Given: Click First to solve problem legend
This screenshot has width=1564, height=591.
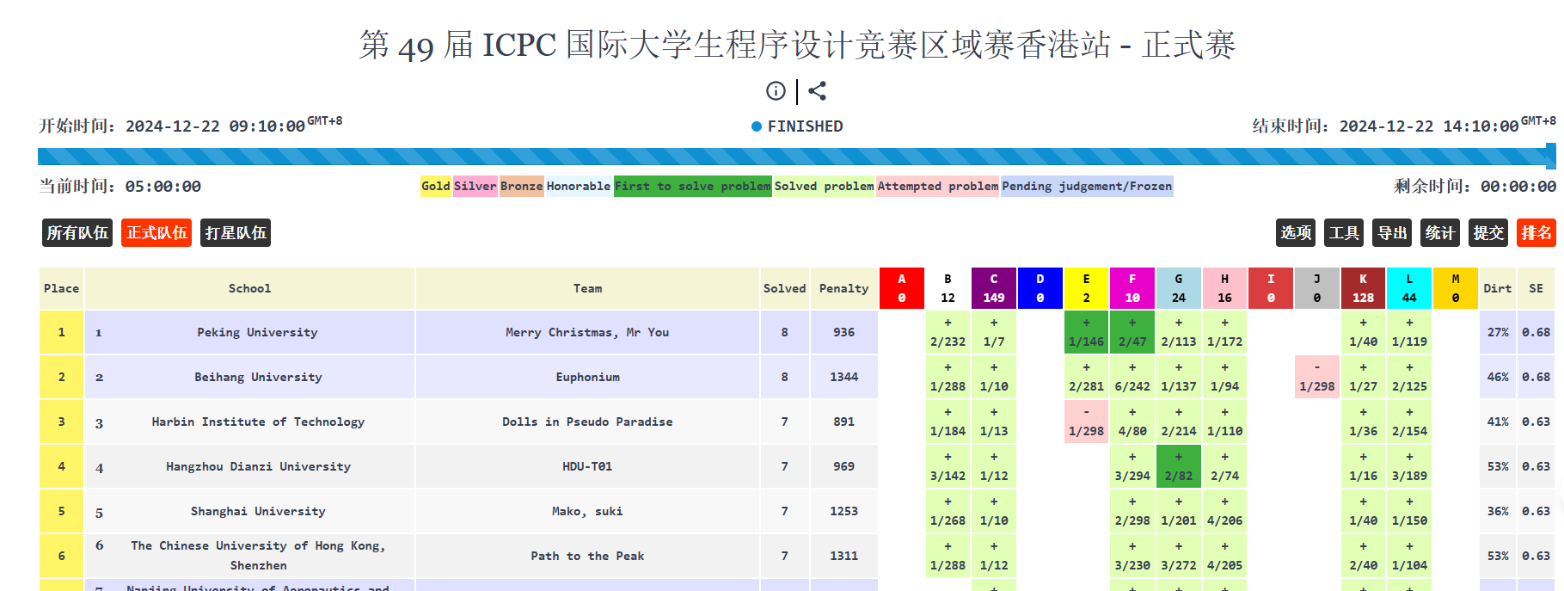Looking at the screenshot, I should point(692,186).
